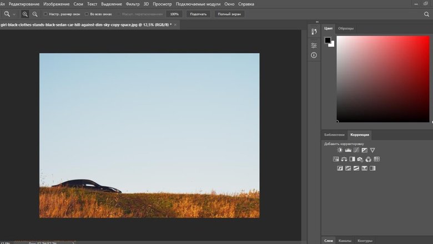Close the girl-black-clothes document tab
This screenshot has height=244, width=433.
coord(175,24)
